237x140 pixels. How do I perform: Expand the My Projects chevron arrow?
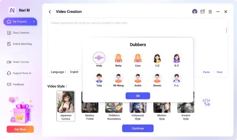point(34,22)
